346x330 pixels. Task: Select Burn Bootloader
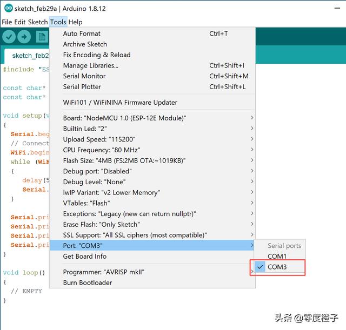tap(152, 282)
